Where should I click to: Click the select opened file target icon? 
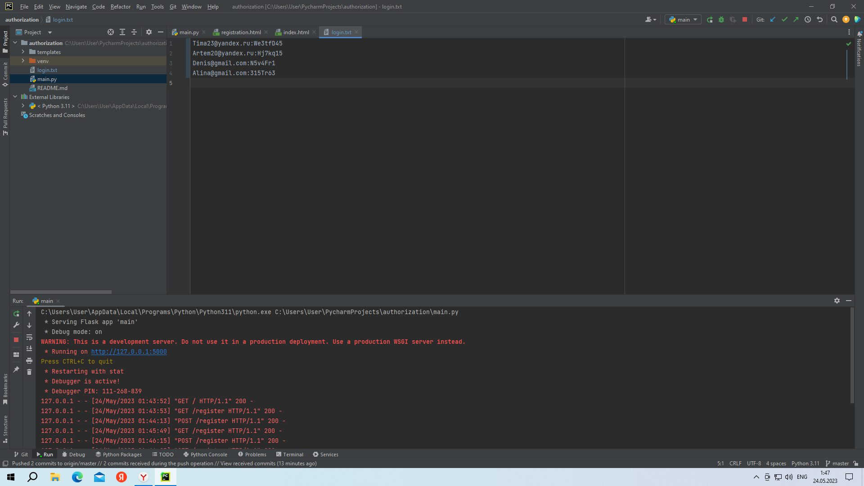click(x=110, y=32)
